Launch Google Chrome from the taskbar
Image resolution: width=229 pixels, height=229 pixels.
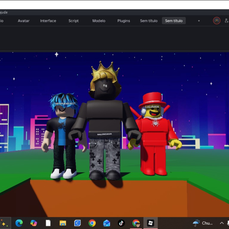92,223
